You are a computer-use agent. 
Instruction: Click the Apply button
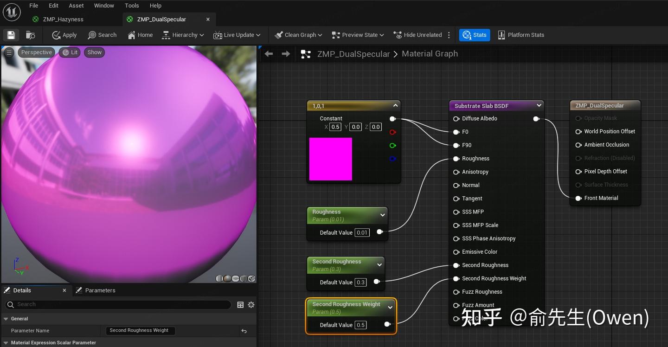(64, 35)
